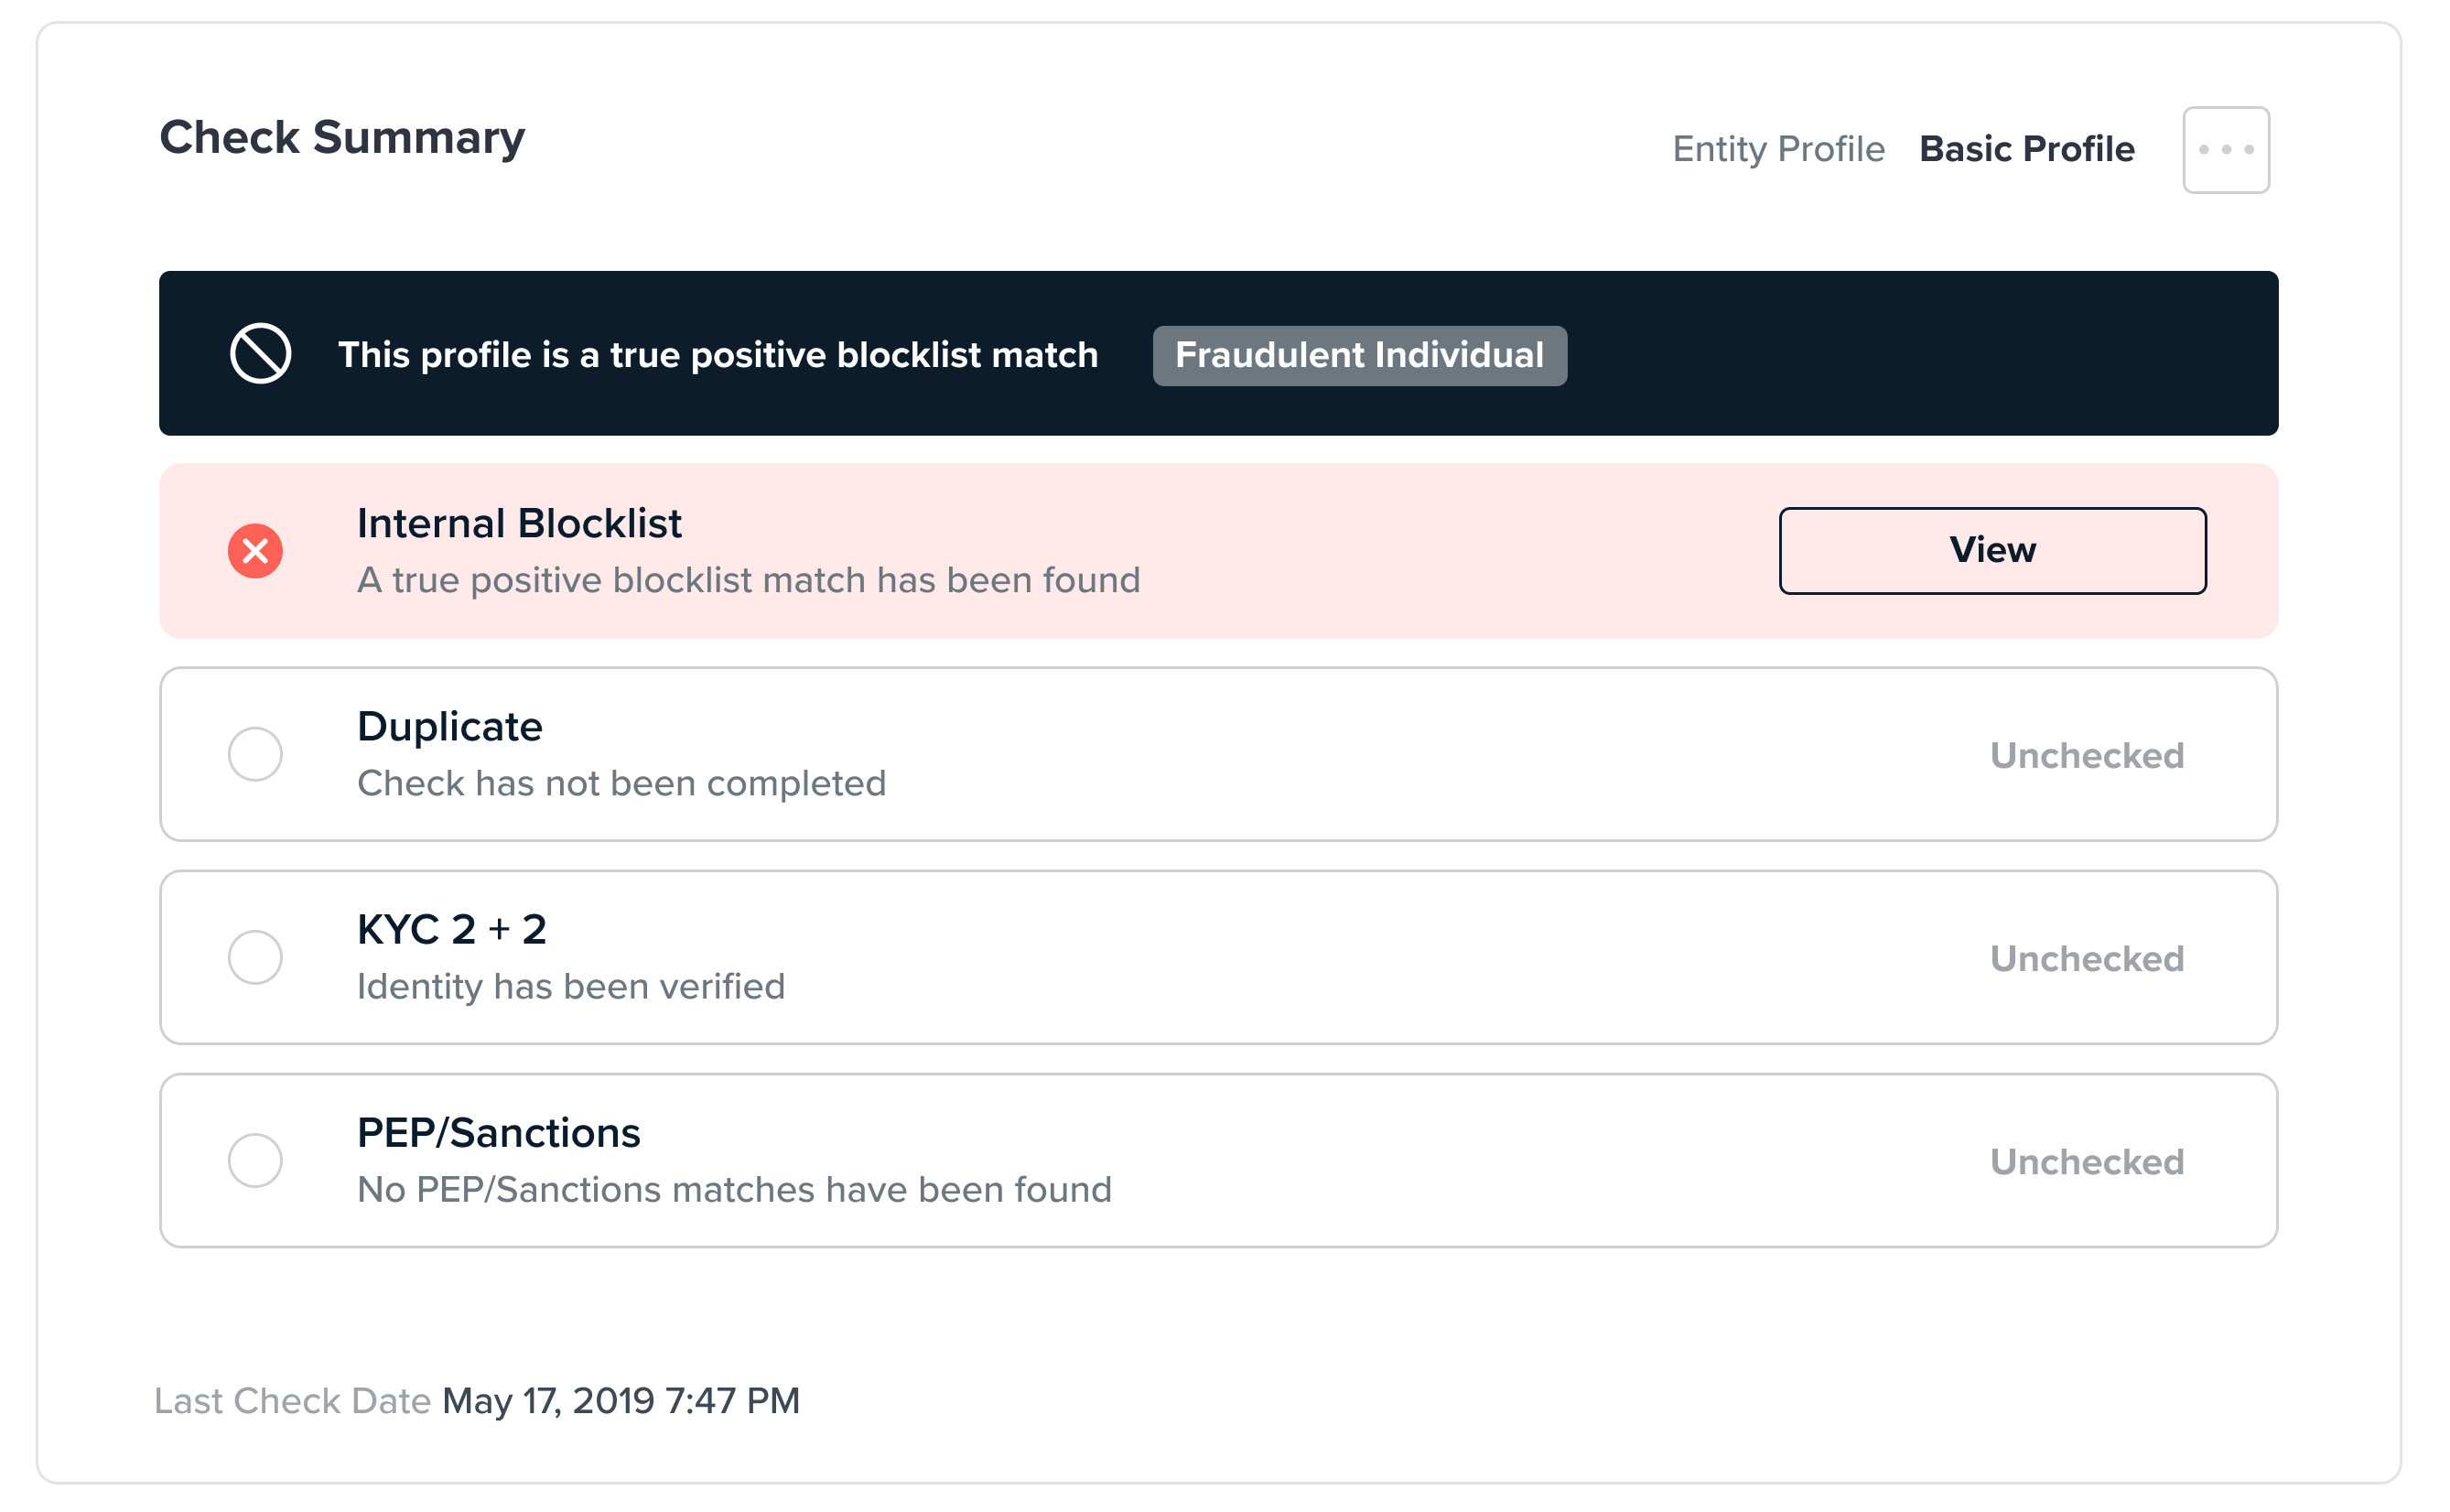Click the KYC 2 + 2 title

[x=452, y=929]
